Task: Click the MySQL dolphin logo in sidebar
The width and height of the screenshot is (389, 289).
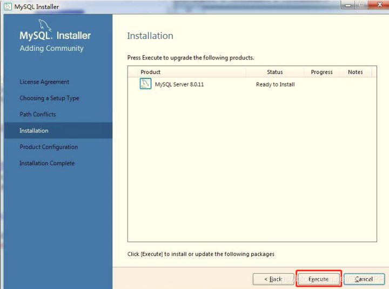Action: [45, 25]
